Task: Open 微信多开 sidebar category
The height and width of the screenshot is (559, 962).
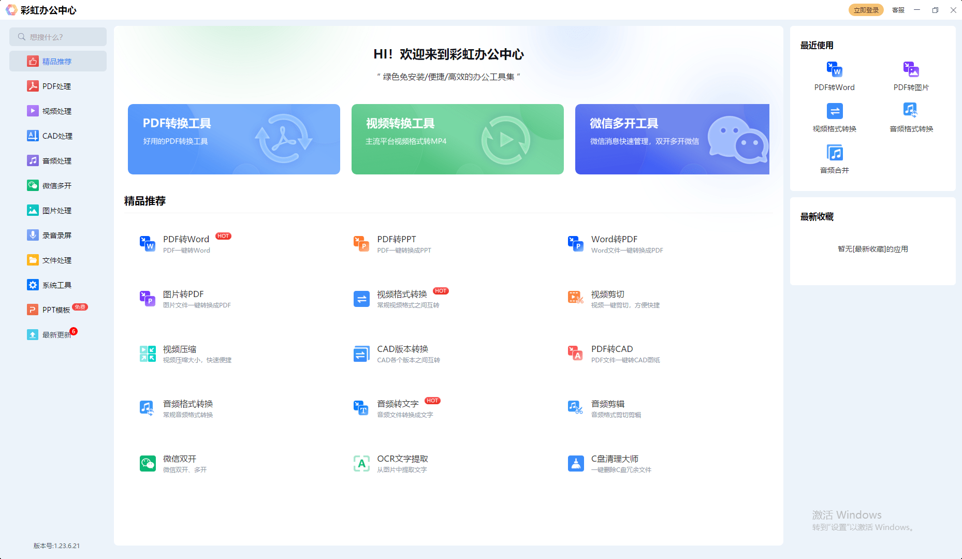Action: [58, 185]
